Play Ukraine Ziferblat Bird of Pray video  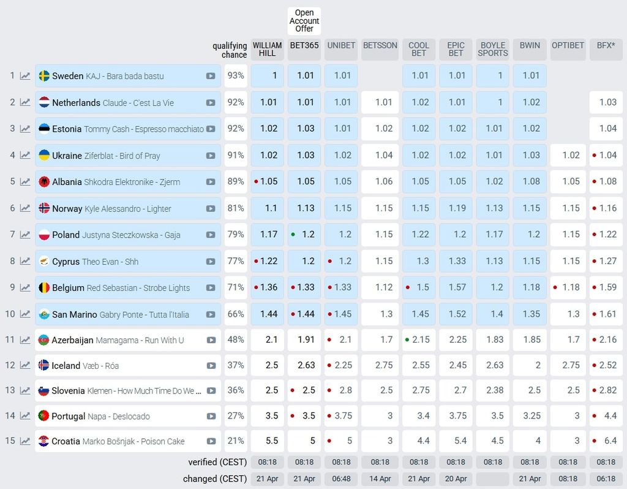tap(211, 156)
